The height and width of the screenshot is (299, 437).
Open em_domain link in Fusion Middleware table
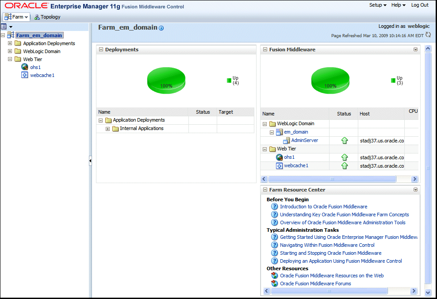(x=296, y=132)
